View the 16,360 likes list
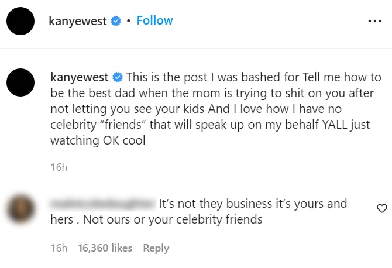 [105, 248]
